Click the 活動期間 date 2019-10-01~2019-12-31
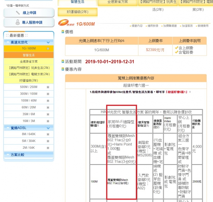Viewport: 213px width, 202px height. tap(110, 62)
